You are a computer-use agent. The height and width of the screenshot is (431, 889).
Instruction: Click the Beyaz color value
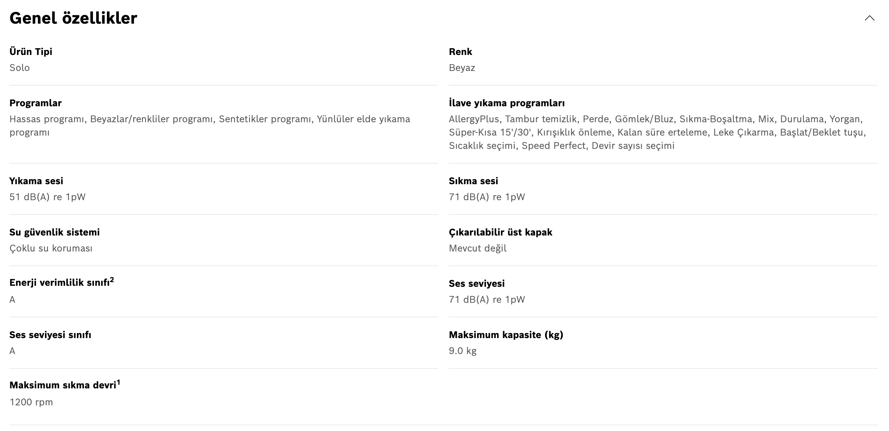coord(462,68)
